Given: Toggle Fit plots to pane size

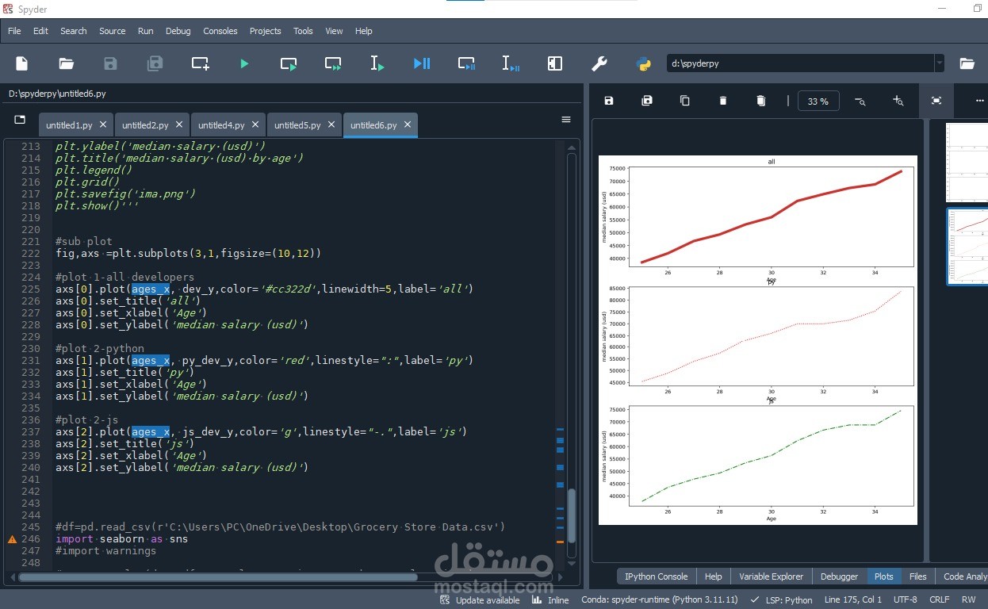Looking at the screenshot, I should [936, 101].
